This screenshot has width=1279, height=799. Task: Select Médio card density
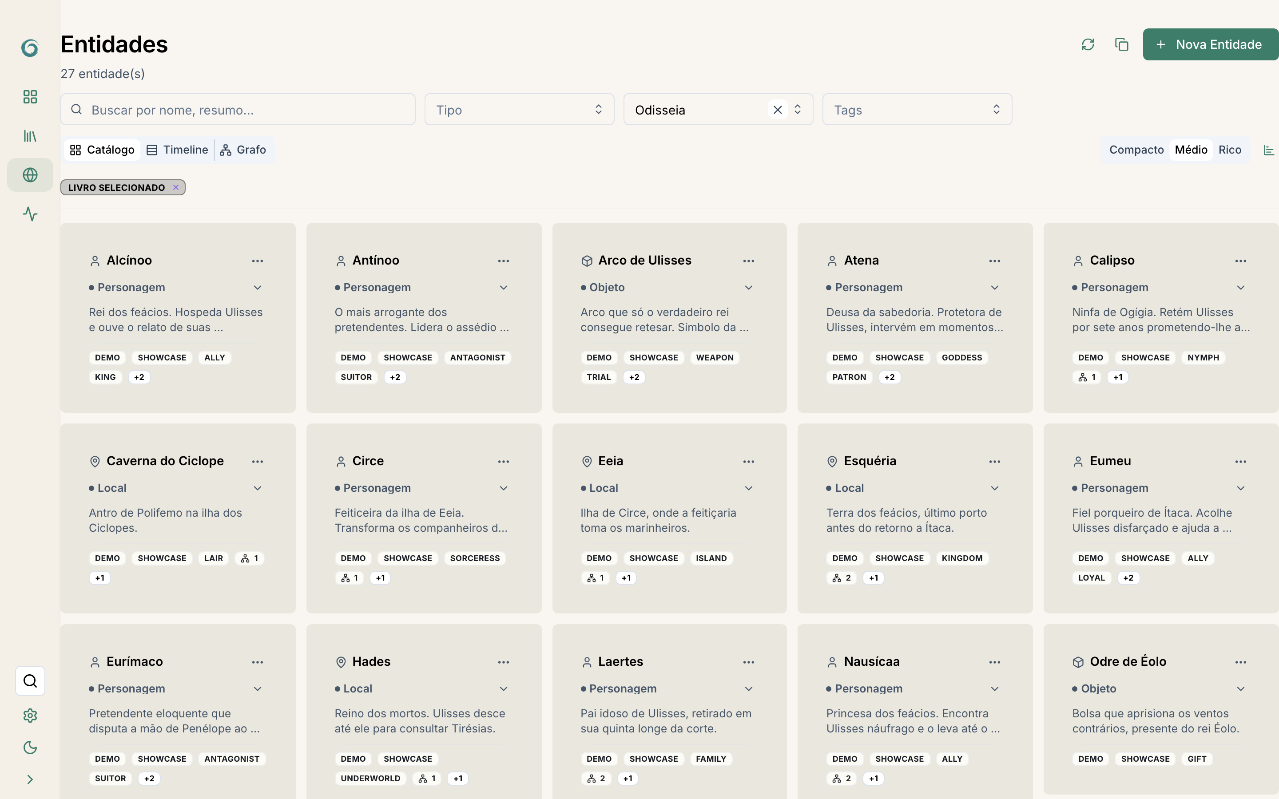(x=1191, y=150)
